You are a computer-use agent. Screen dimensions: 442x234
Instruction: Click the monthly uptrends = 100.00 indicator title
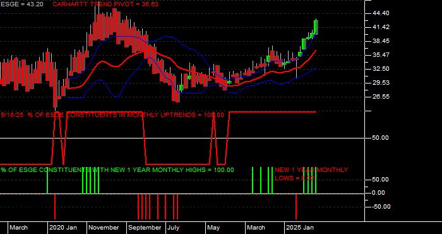point(112,115)
